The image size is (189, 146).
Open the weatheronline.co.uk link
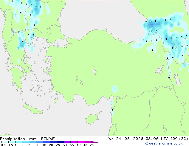pyautogui.click(x=164, y=143)
